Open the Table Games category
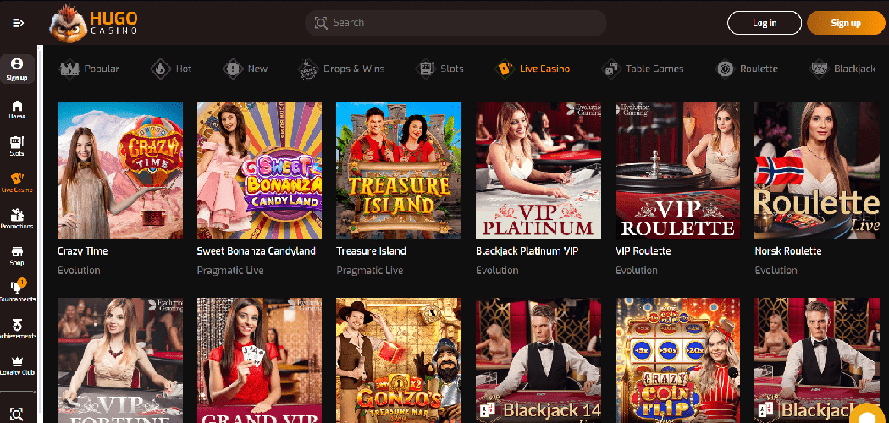Image resolution: width=889 pixels, height=423 pixels. (643, 69)
